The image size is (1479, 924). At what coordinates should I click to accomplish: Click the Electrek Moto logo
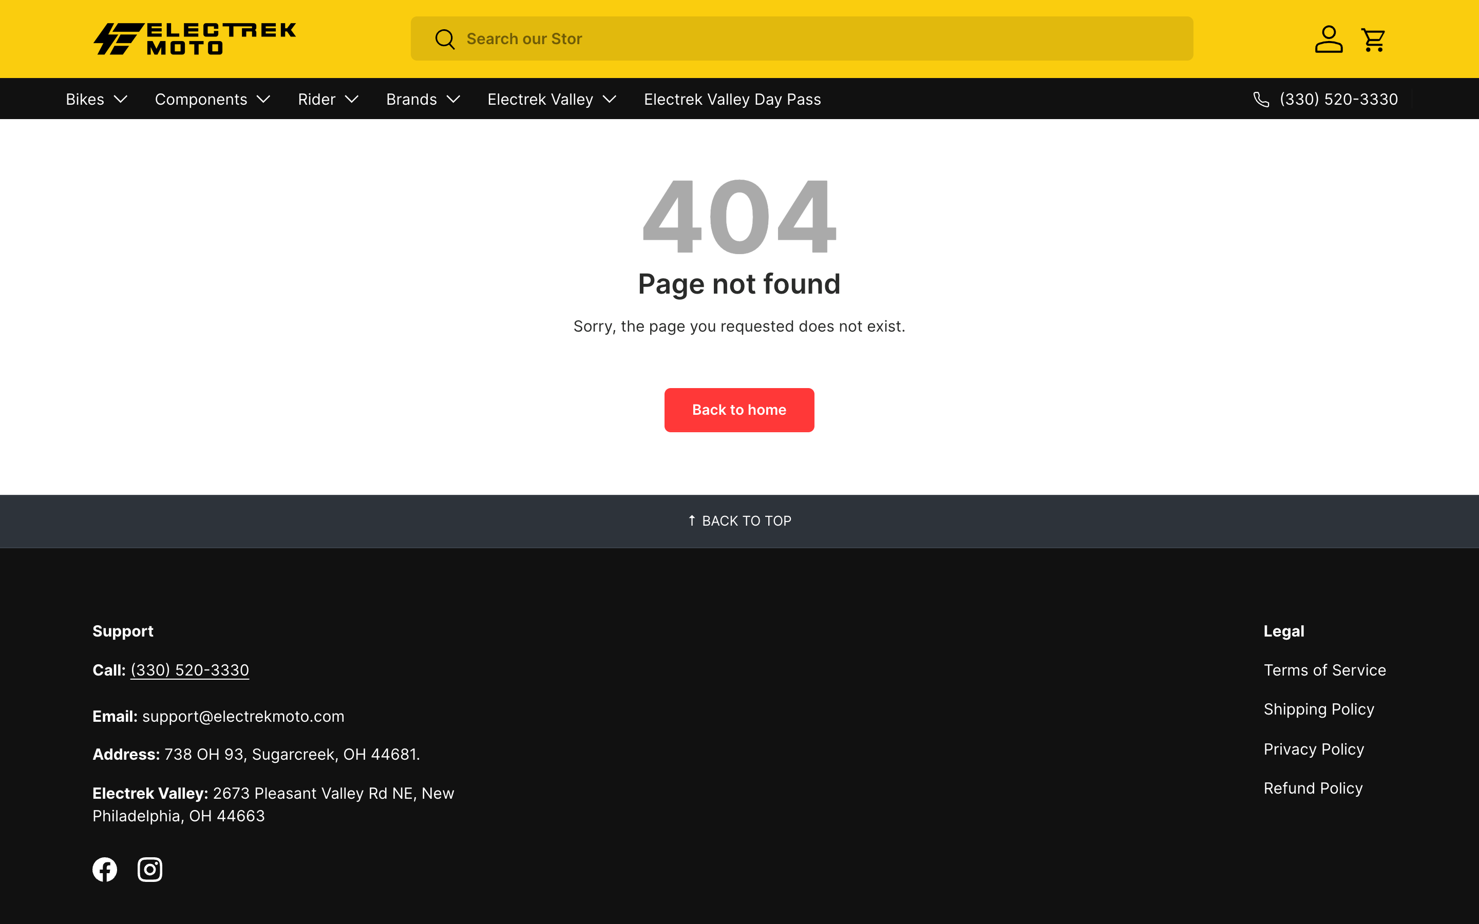(x=194, y=38)
